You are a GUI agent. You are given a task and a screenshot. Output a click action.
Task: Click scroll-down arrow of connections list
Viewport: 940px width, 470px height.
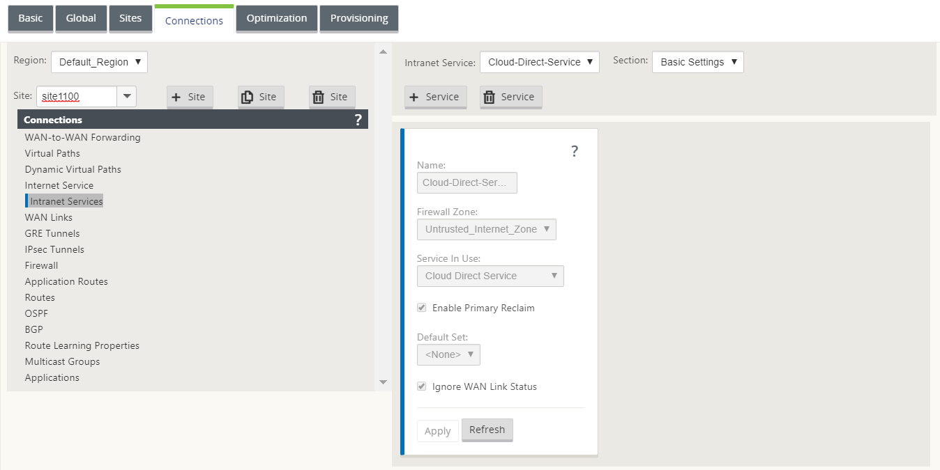(382, 382)
